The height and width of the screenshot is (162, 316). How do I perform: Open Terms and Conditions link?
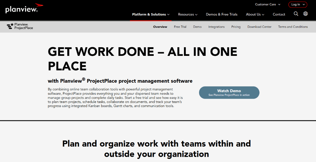pyautogui.click(x=293, y=27)
